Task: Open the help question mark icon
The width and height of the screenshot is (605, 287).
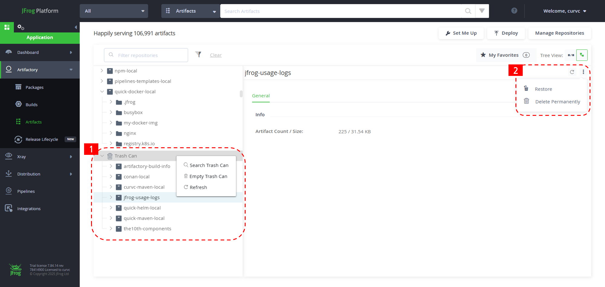Action: click(x=514, y=11)
